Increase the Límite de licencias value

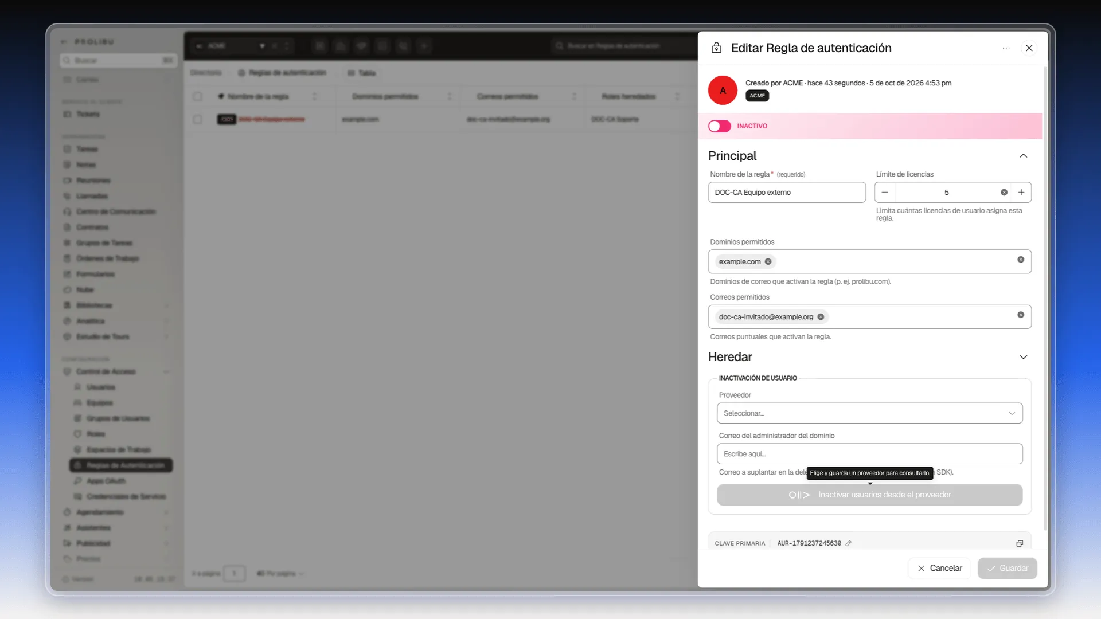[x=1021, y=193]
